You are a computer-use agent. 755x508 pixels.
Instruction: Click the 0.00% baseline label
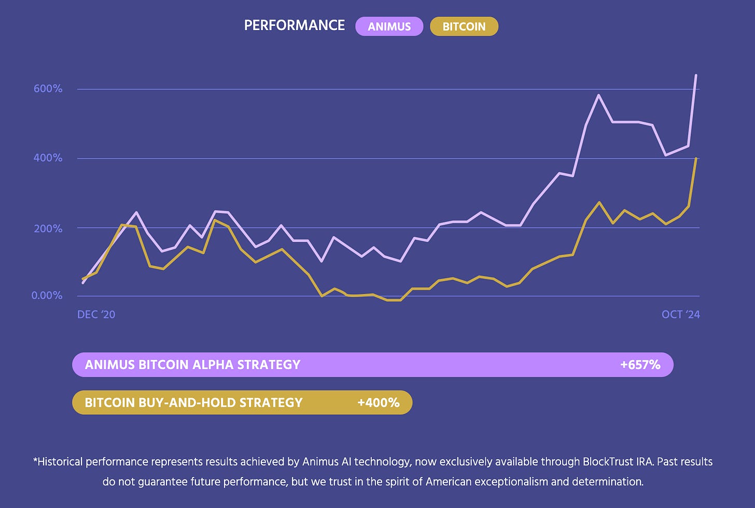click(47, 295)
